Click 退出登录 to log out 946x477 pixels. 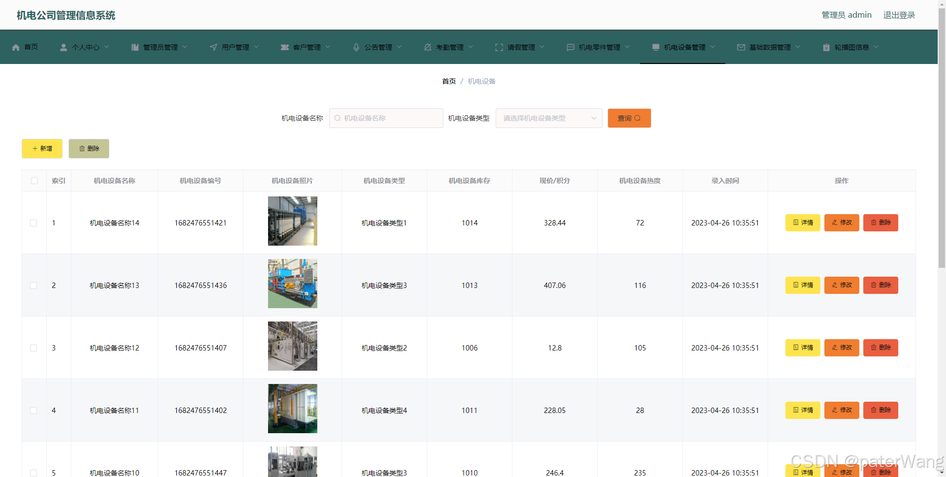pyautogui.click(x=899, y=15)
